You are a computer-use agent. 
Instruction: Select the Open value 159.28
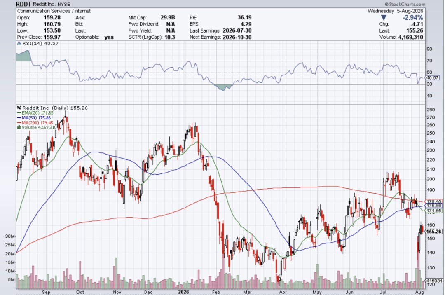click(52, 18)
